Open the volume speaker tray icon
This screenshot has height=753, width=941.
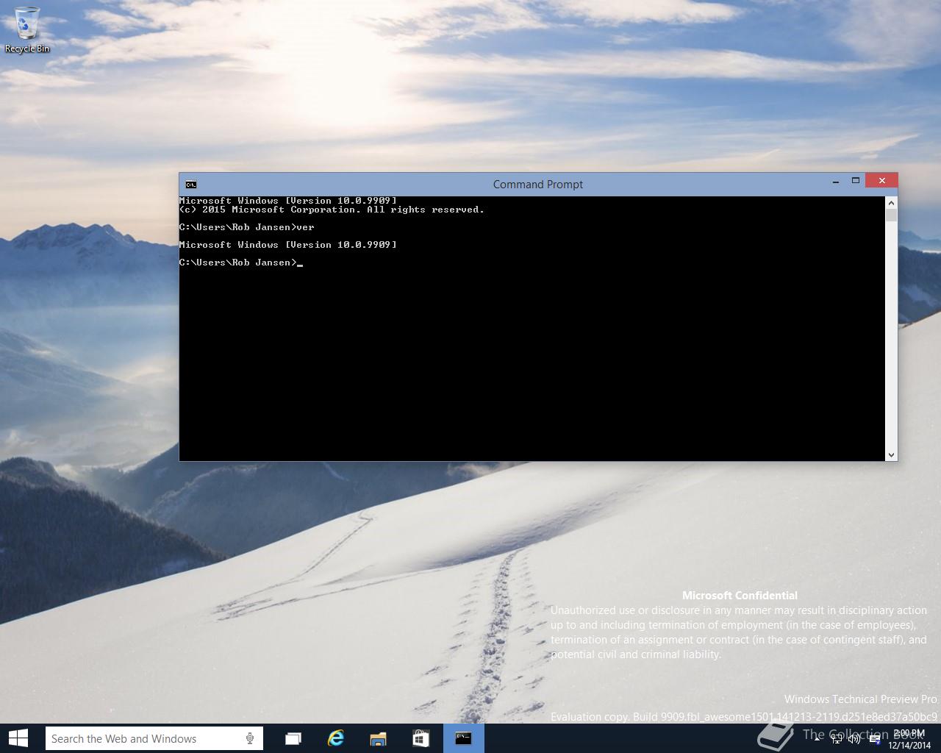(854, 740)
